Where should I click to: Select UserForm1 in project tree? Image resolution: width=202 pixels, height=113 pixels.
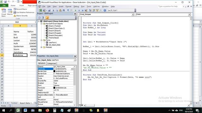53,43
